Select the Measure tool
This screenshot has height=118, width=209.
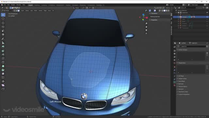pyautogui.click(x=3, y=43)
